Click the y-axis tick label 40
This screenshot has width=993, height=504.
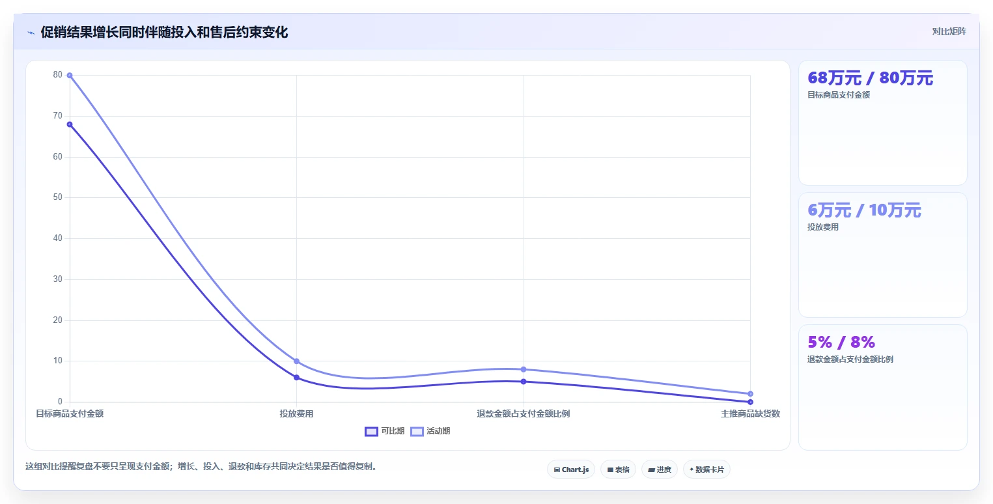58,238
